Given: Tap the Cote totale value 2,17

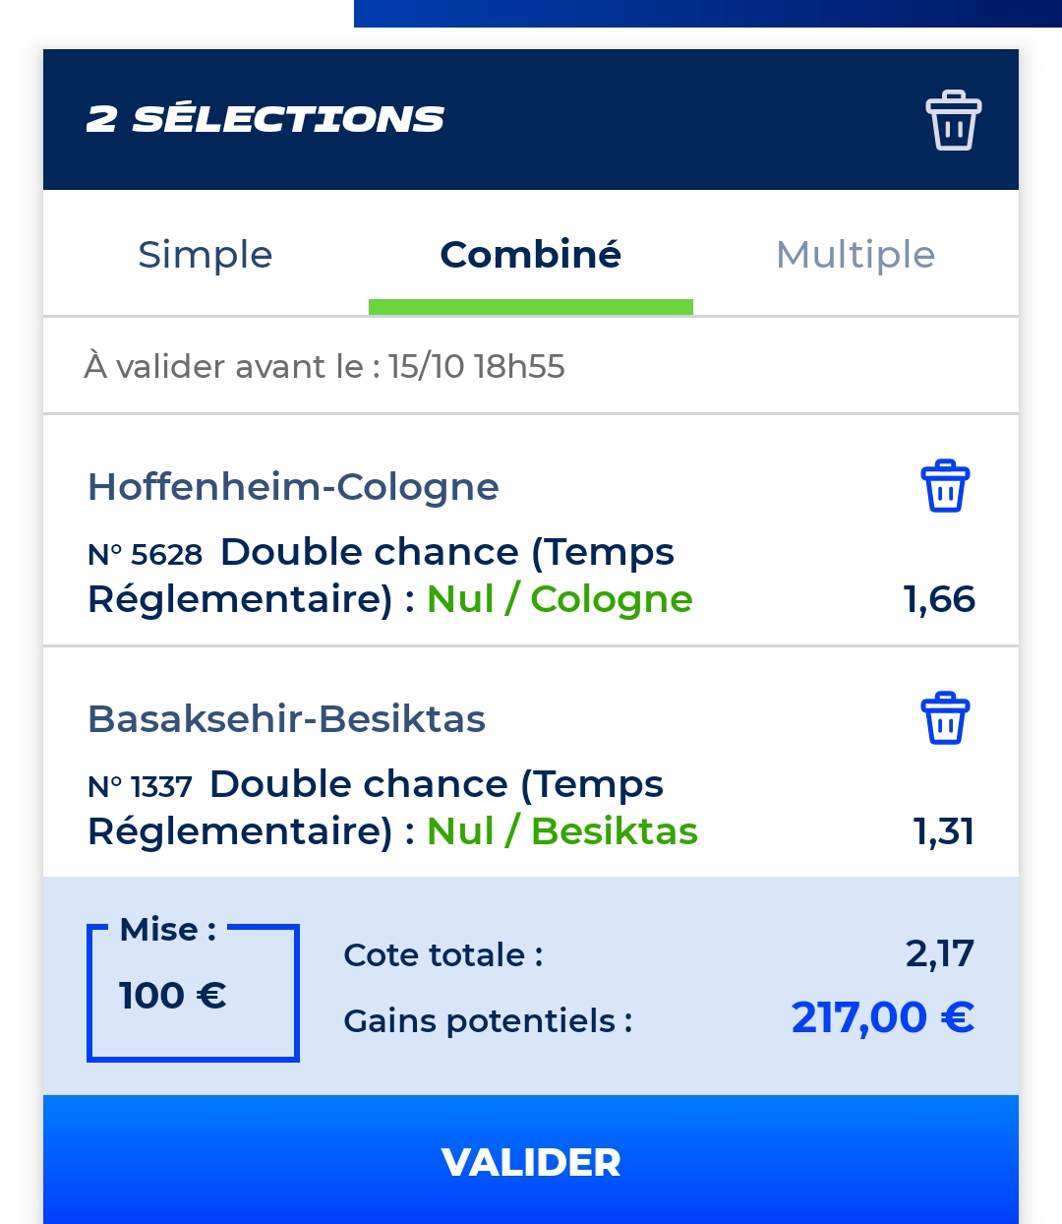Looking at the screenshot, I should point(940,953).
